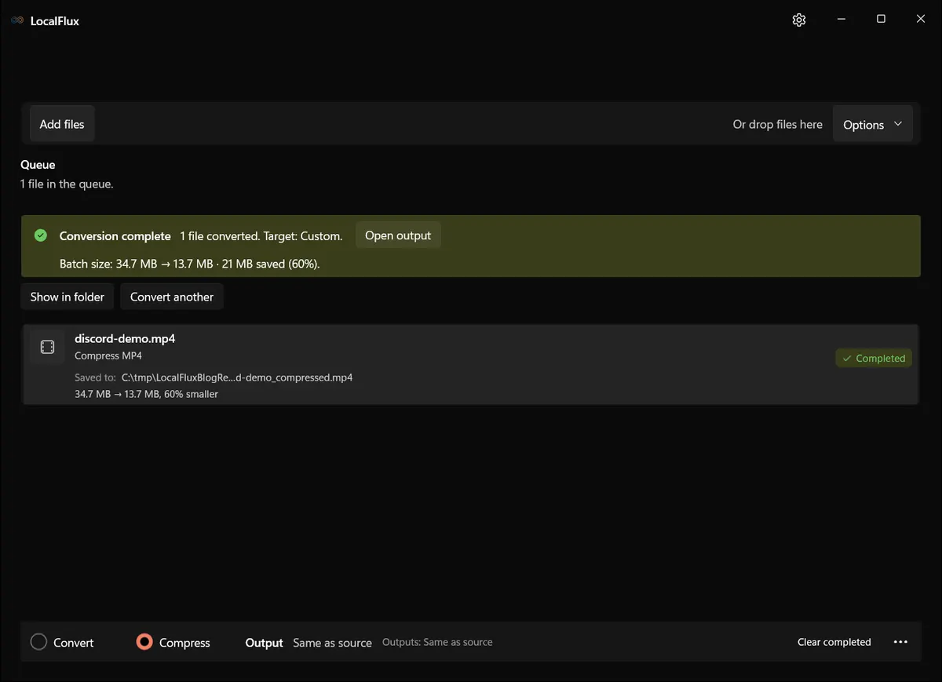The image size is (942, 682).
Task: Expand the Options dropdown
Action: 872,125
